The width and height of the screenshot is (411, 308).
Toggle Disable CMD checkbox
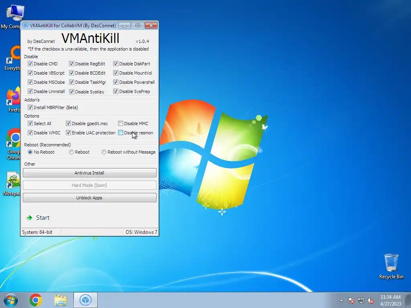point(30,64)
